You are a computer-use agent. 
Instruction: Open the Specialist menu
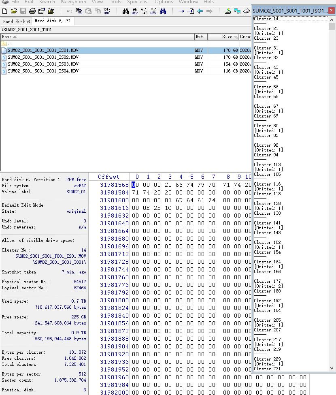pos(138,2)
